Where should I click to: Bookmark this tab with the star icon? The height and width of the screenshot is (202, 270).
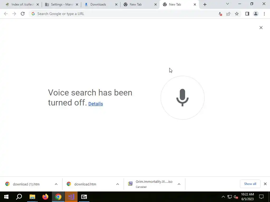(x=237, y=14)
